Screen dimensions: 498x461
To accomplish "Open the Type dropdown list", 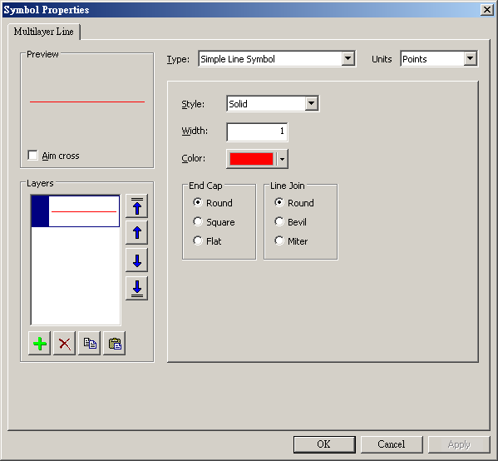I will pyautogui.click(x=348, y=58).
